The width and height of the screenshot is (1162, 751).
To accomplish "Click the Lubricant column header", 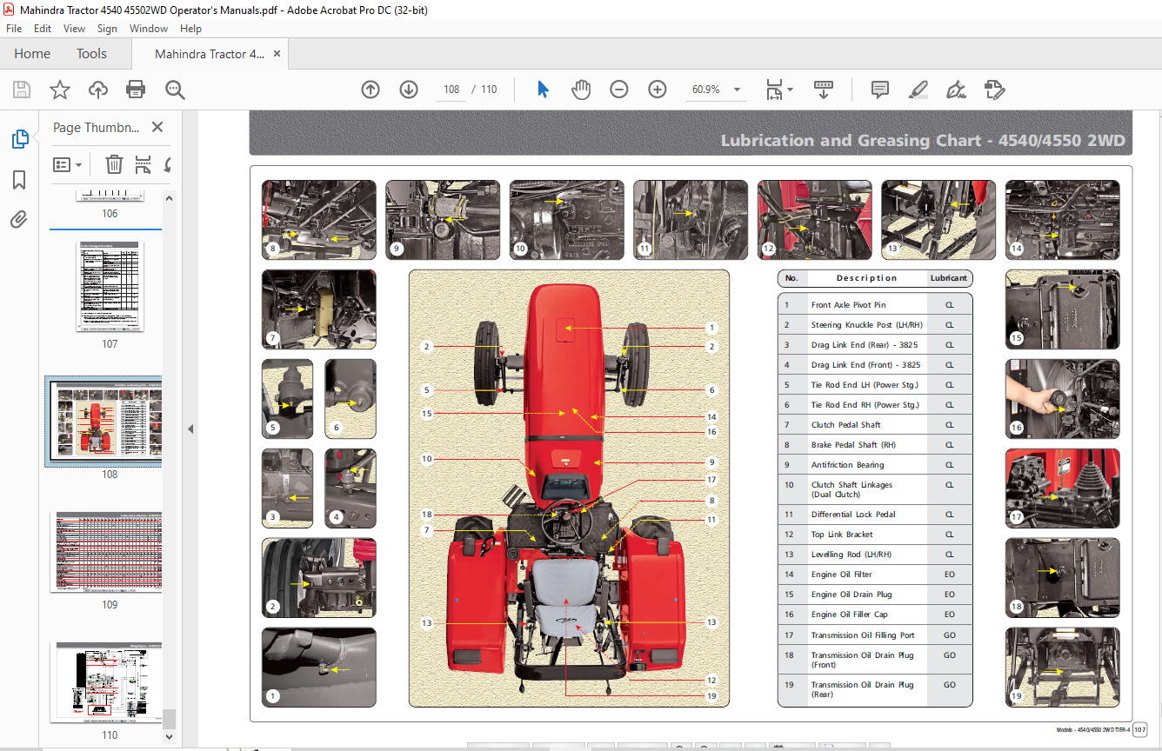I will tap(948, 278).
